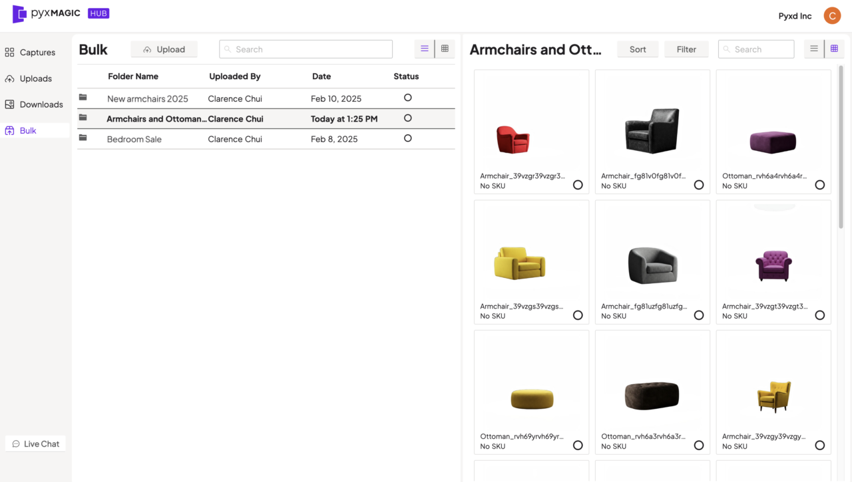Select the purple ottoman's radio circle
This screenshot has width=852, height=482.
[x=819, y=185]
